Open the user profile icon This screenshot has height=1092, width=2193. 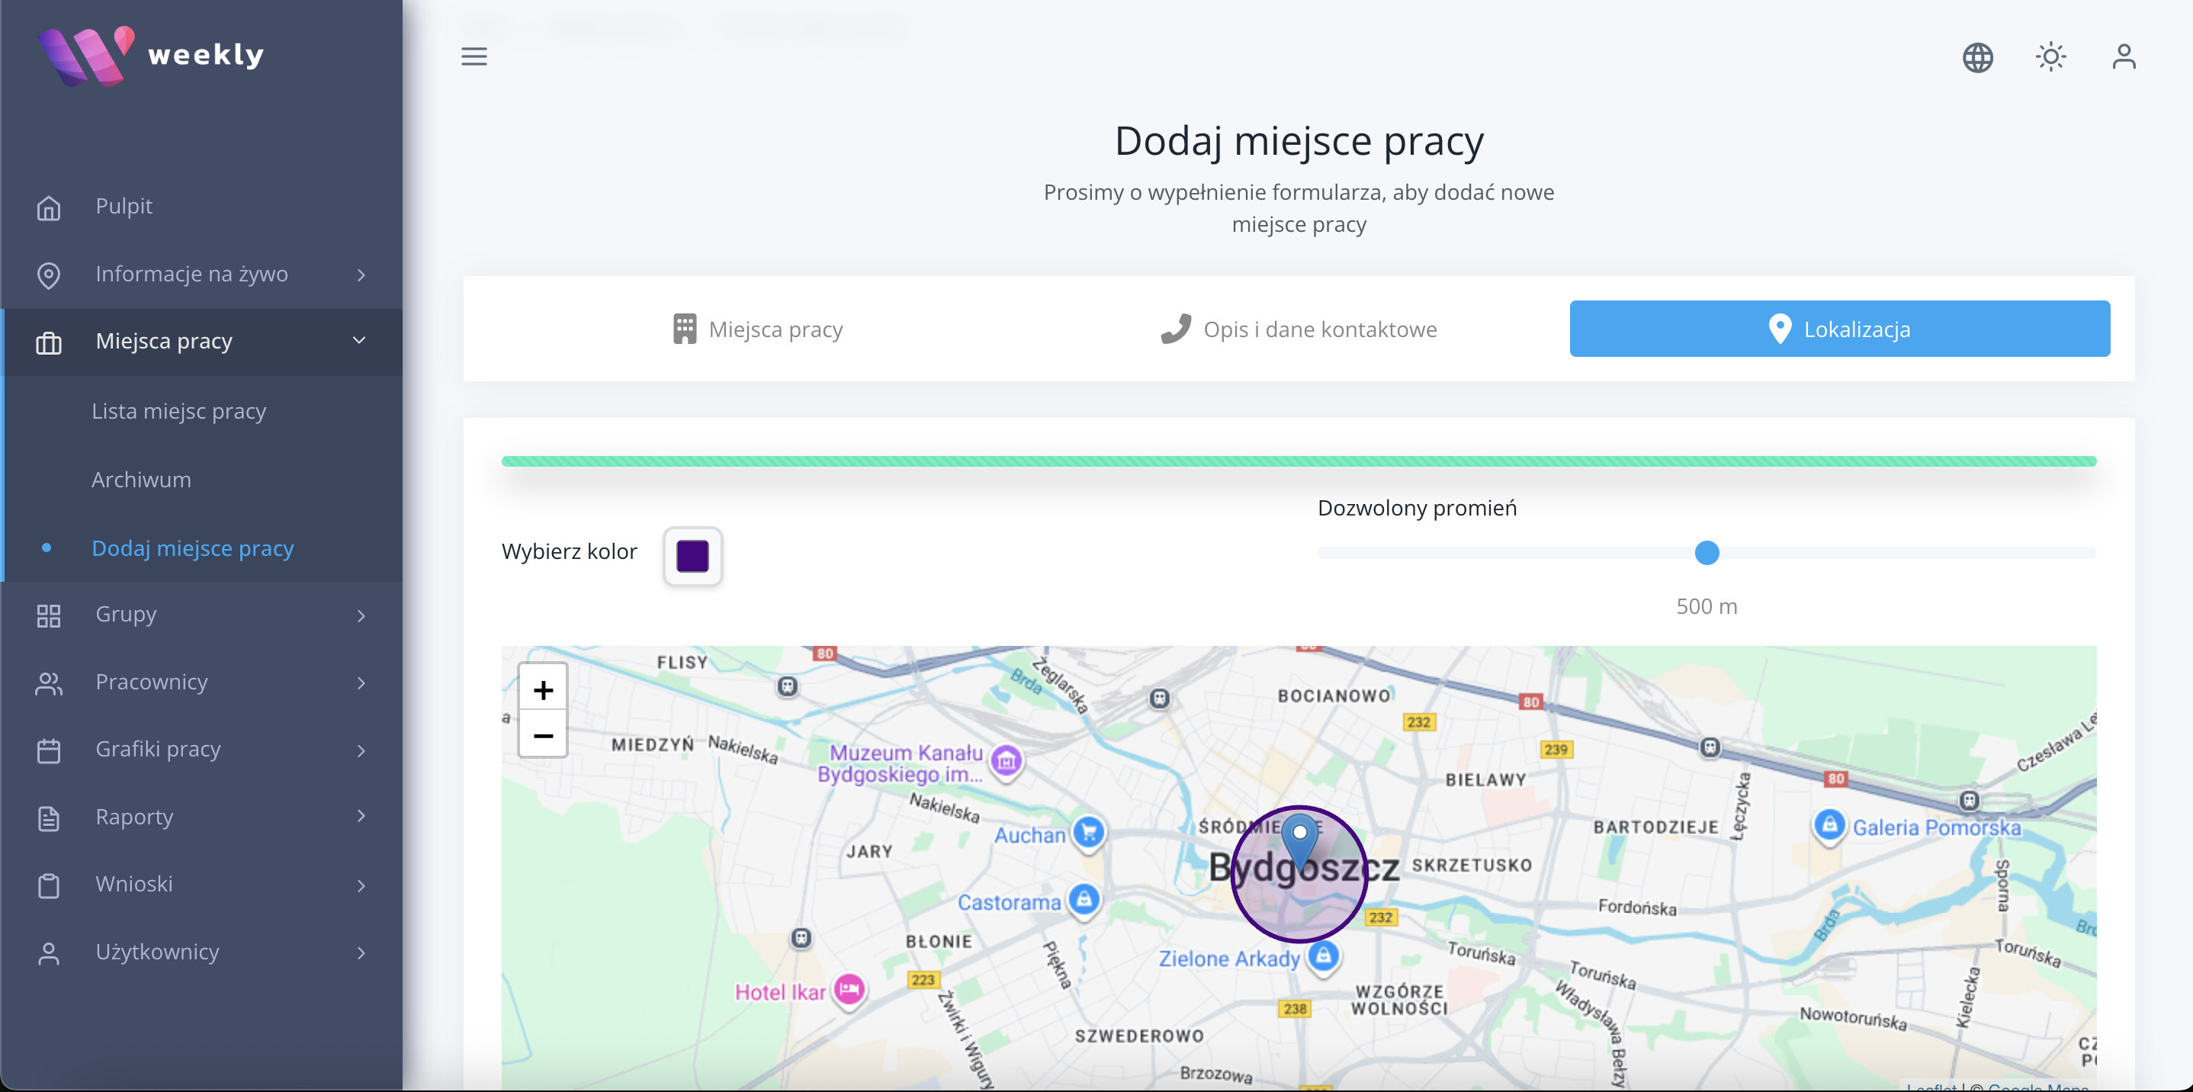(x=2123, y=57)
